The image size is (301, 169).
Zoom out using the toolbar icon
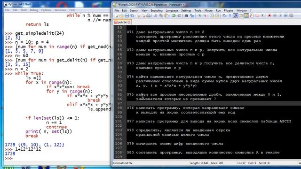pos(205,15)
